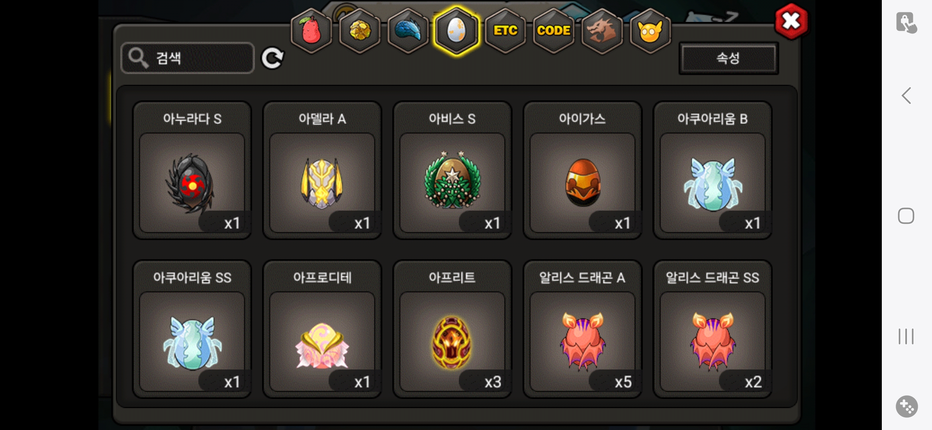The image size is (932, 430).
Task: Focus the 검색 search field
Action: click(x=187, y=58)
